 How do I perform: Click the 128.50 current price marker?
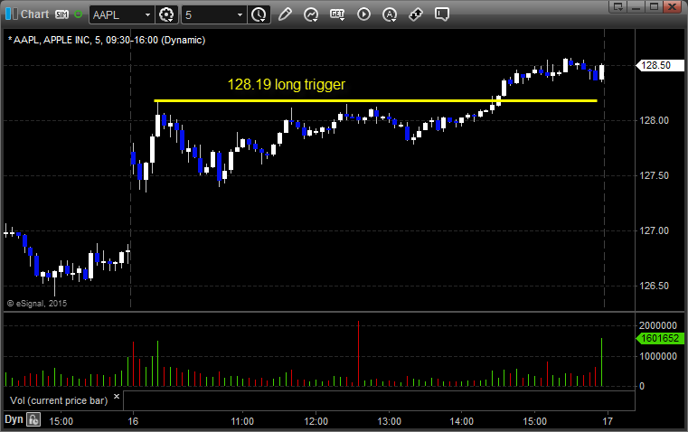pos(659,65)
